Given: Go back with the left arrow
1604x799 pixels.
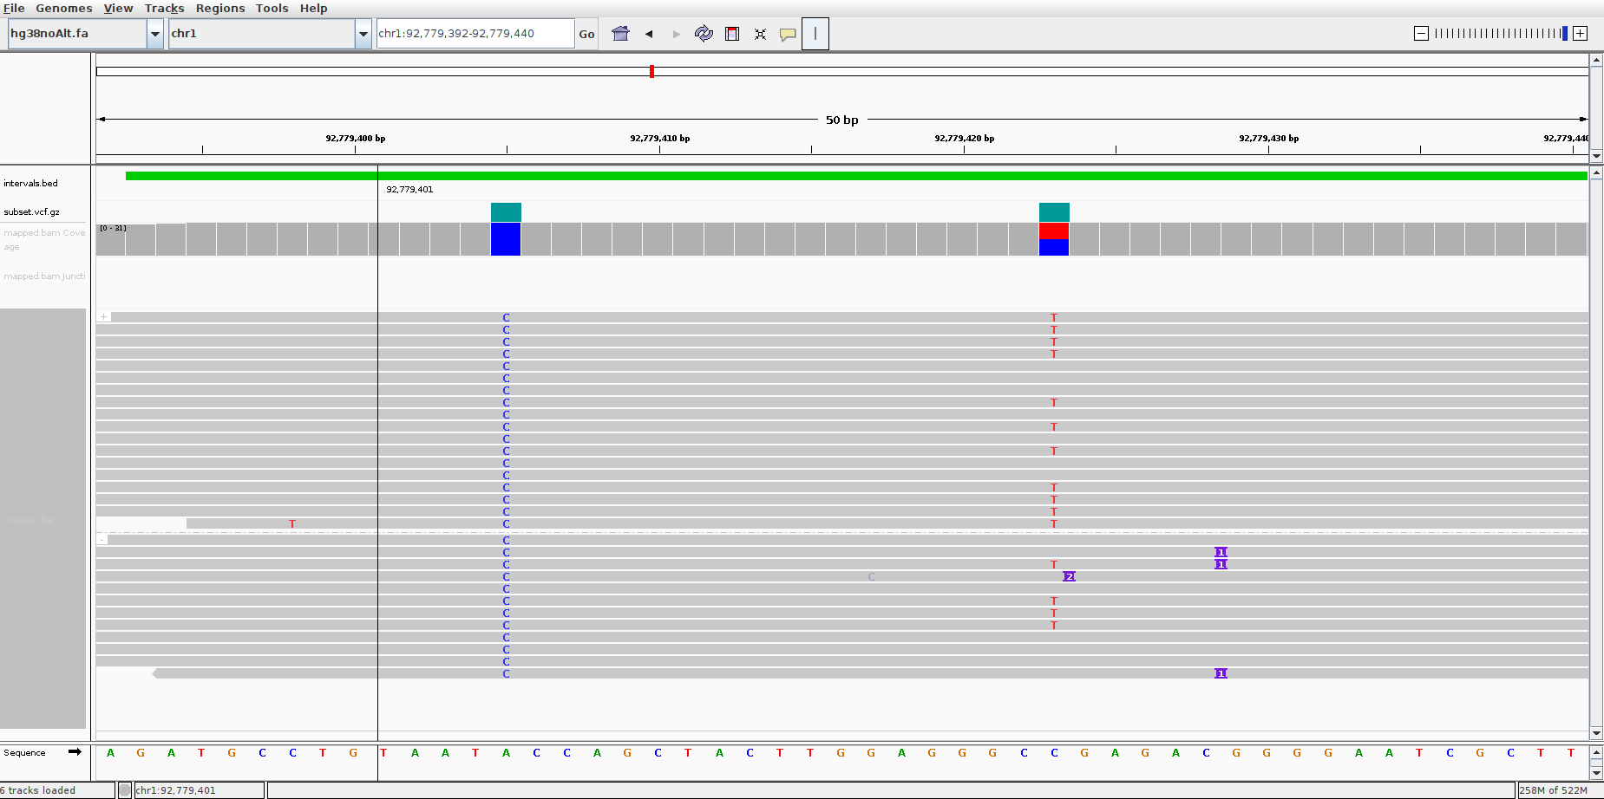Looking at the screenshot, I should pos(649,34).
